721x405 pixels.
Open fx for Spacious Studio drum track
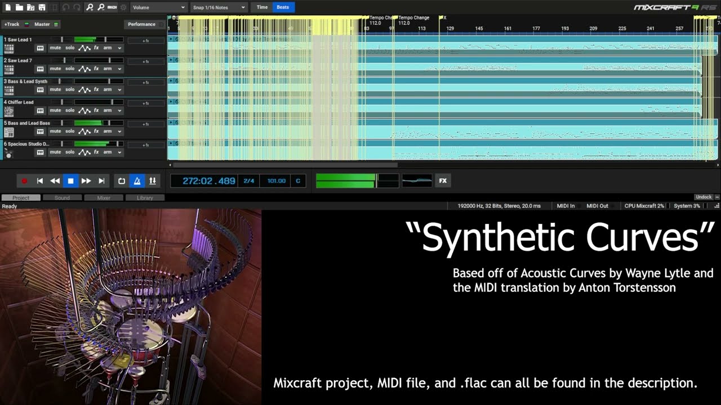point(96,152)
